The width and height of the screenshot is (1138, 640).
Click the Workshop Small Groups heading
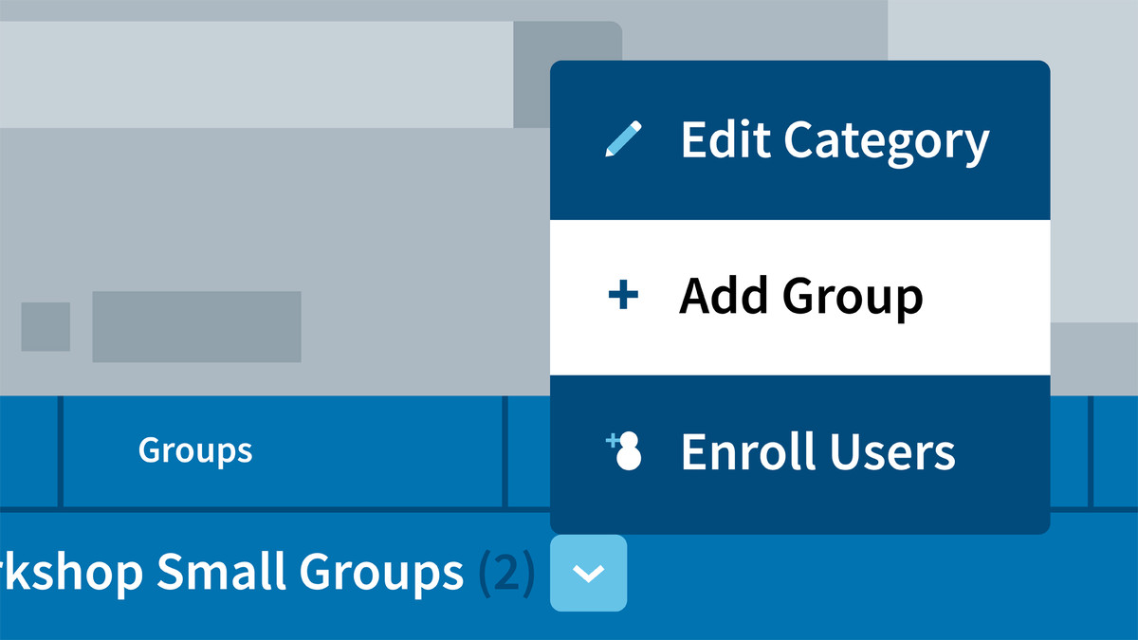coord(232,572)
